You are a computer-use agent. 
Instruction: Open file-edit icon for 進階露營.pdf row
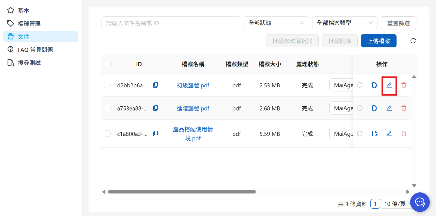374,108
